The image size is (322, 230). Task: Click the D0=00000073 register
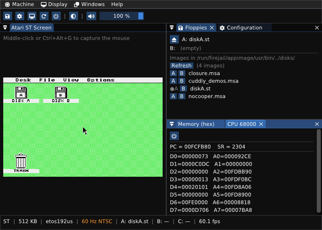click(189, 157)
